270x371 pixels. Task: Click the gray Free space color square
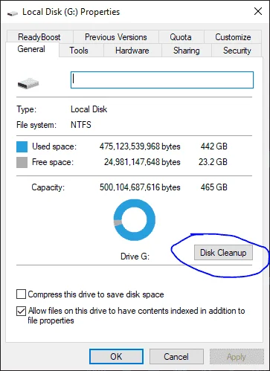[x=22, y=163]
